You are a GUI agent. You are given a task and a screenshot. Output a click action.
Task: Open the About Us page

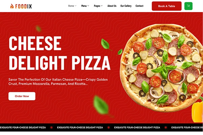pyautogui.click(x=112, y=6)
